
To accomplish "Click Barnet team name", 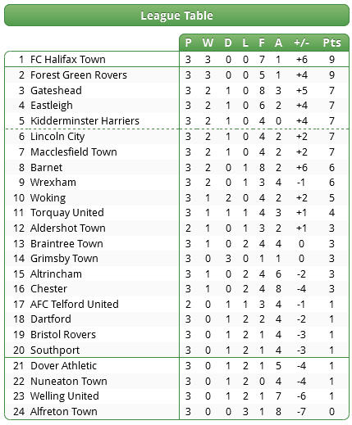I will click(46, 167).
